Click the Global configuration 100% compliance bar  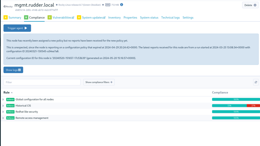point(236,100)
